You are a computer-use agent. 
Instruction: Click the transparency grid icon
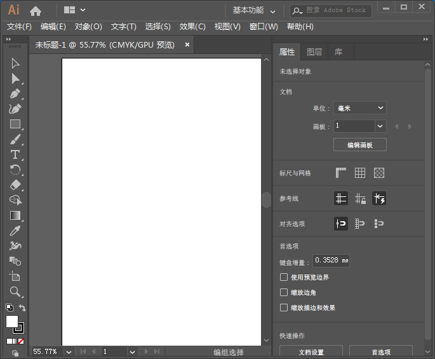tap(379, 173)
